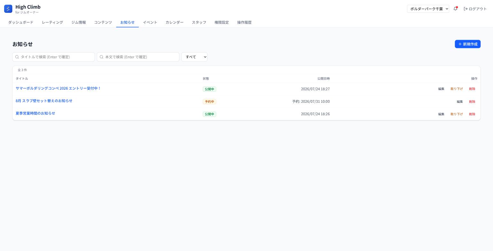Go to the コンテンツ tab

click(x=103, y=22)
